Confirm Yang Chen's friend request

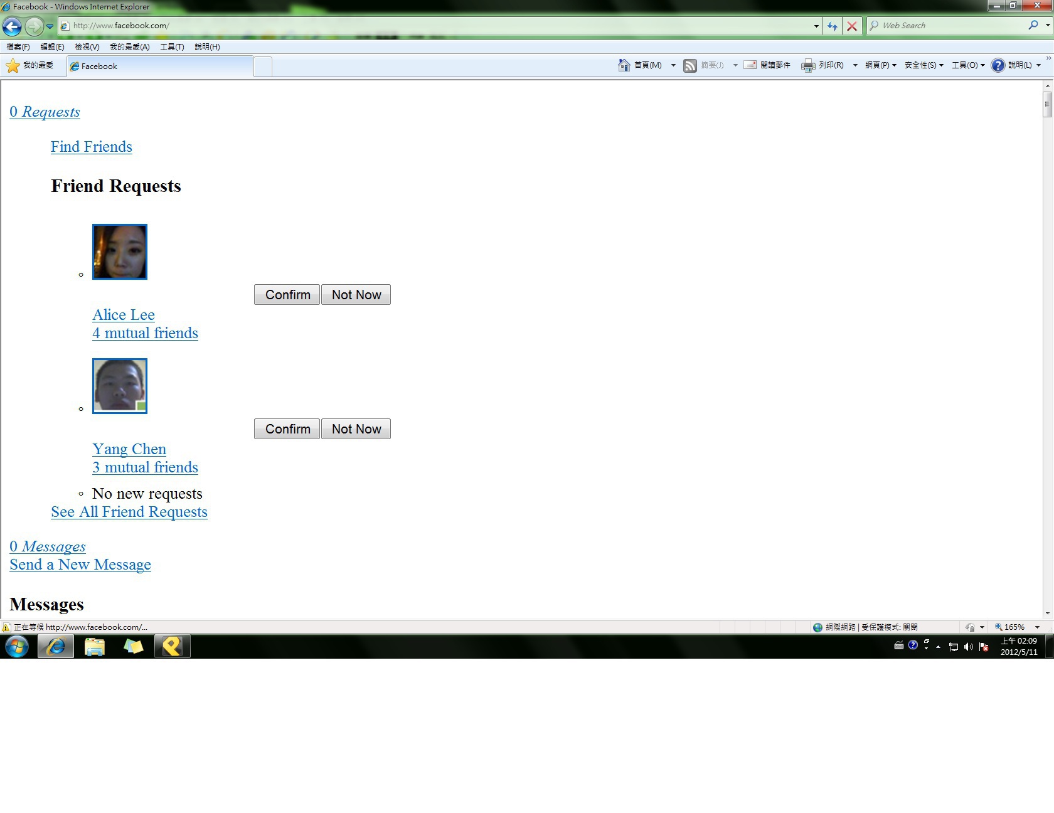tap(287, 429)
